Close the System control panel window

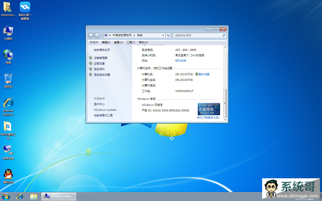(x=223, y=29)
